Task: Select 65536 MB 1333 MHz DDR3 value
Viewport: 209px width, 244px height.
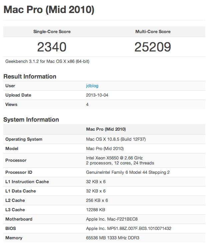Action: click(x=113, y=238)
